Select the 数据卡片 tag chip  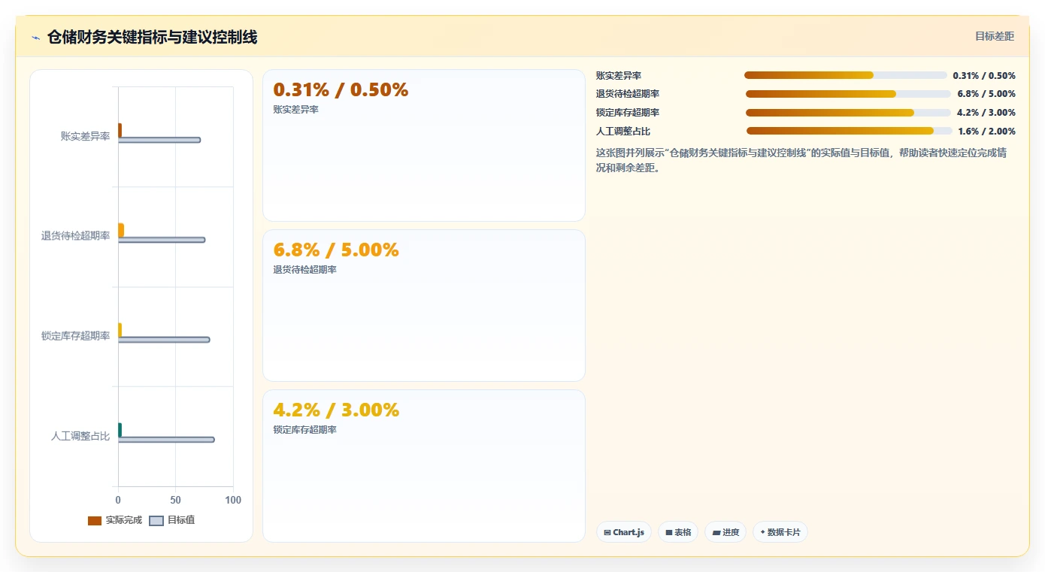[x=780, y=532]
